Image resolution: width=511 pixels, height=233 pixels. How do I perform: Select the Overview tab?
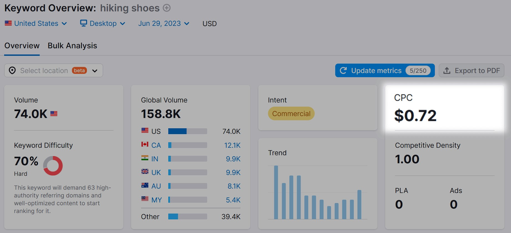[x=22, y=46]
